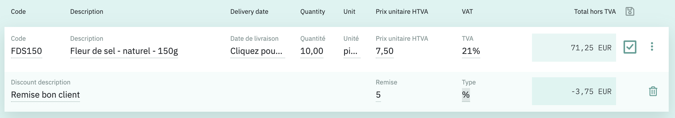
Task: Open the TVA 21% dropdown
Action: pyautogui.click(x=471, y=51)
